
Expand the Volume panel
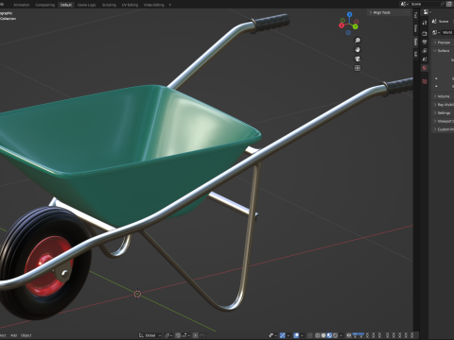443,96
